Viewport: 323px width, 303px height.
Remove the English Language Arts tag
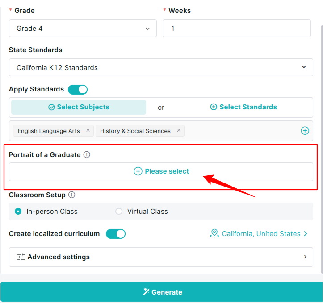pyautogui.click(x=88, y=130)
